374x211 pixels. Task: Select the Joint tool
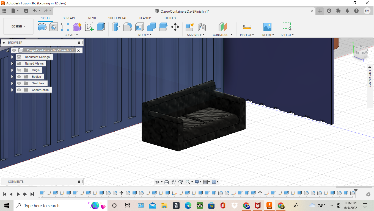(x=202, y=27)
